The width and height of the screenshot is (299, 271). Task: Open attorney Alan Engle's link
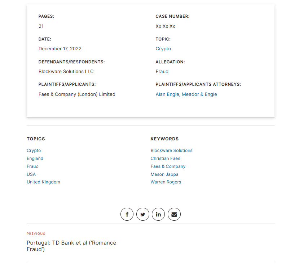pos(167,94)
